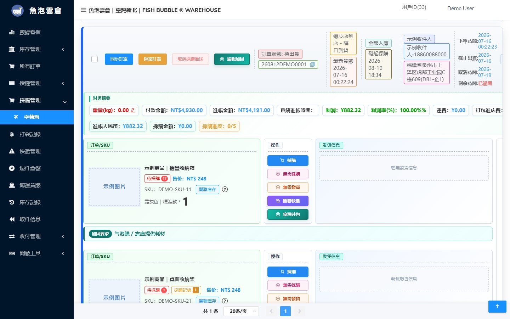The width and height of the screenshot is (510, 319).
Task: Click the 摺疊收納箱 example image thumbnail
Action: pos(114,187)
